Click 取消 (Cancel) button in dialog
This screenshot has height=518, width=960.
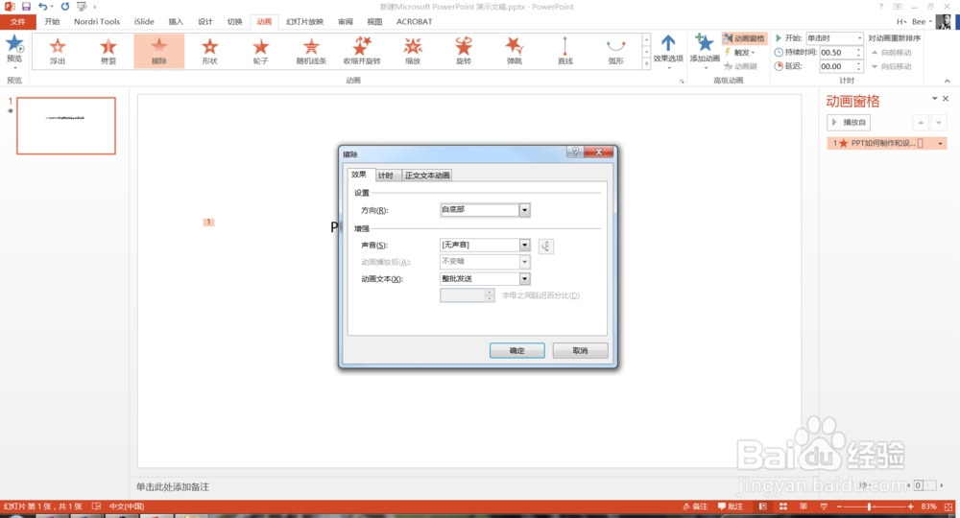click(x=581, y=350)
